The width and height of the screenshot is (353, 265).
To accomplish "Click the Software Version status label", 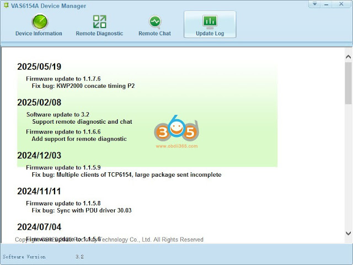I will [24, 257].
